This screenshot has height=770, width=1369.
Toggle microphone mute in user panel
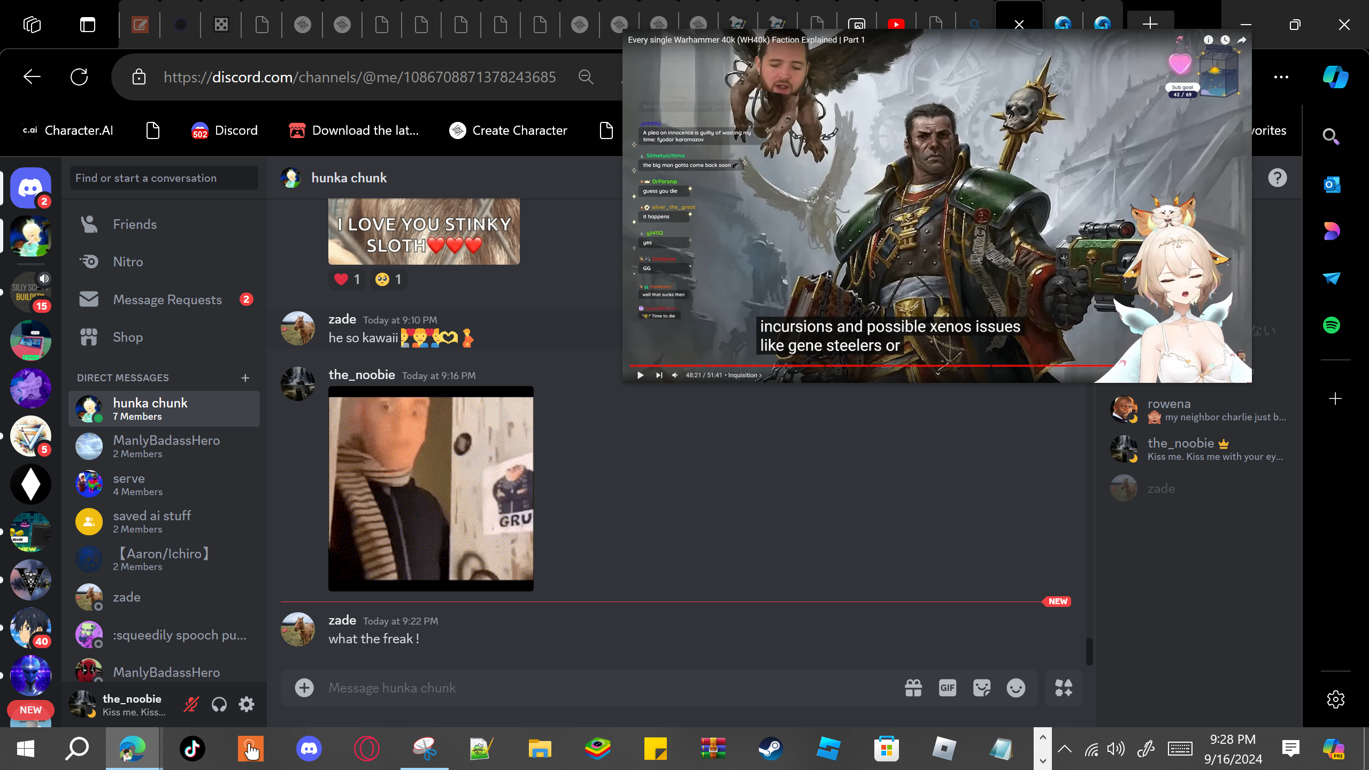click(x=191, y=705)
